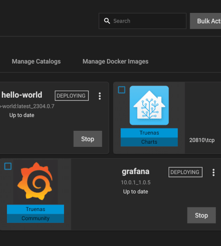
Task: Click the Community catalog label
Action: tap(35, 218)
